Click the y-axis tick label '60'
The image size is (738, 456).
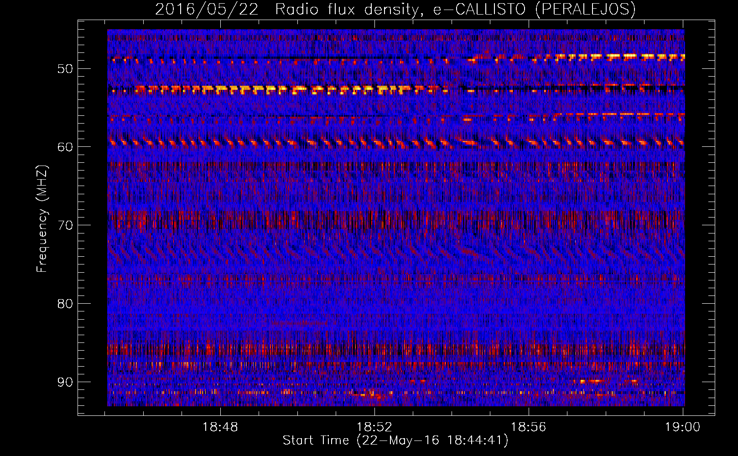65,147
